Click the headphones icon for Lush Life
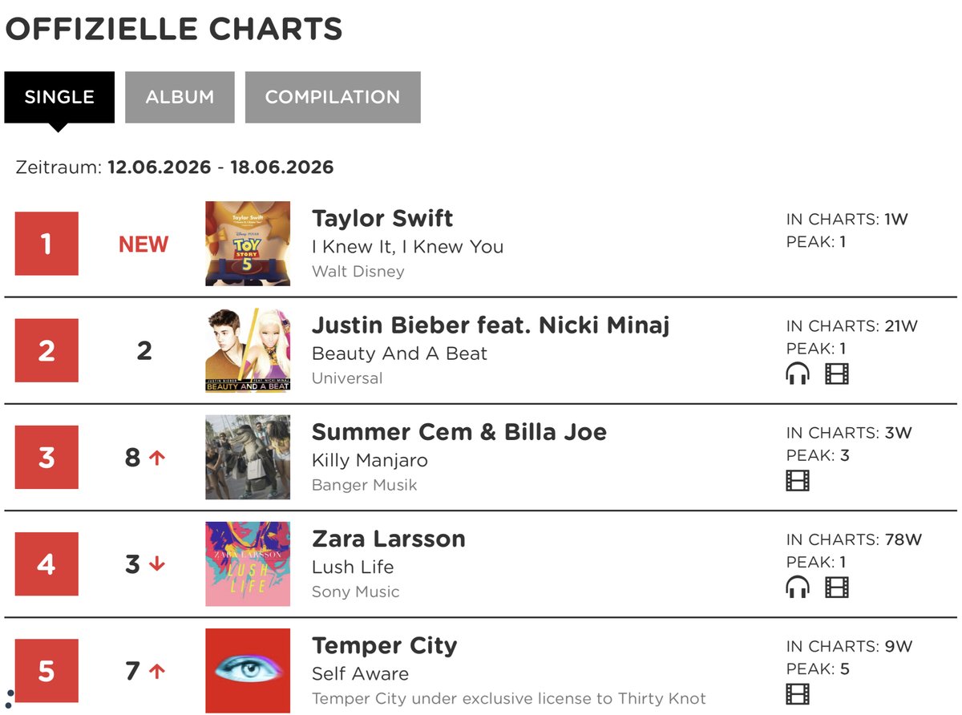Screen dimensions: 962x715 (798, 588)
